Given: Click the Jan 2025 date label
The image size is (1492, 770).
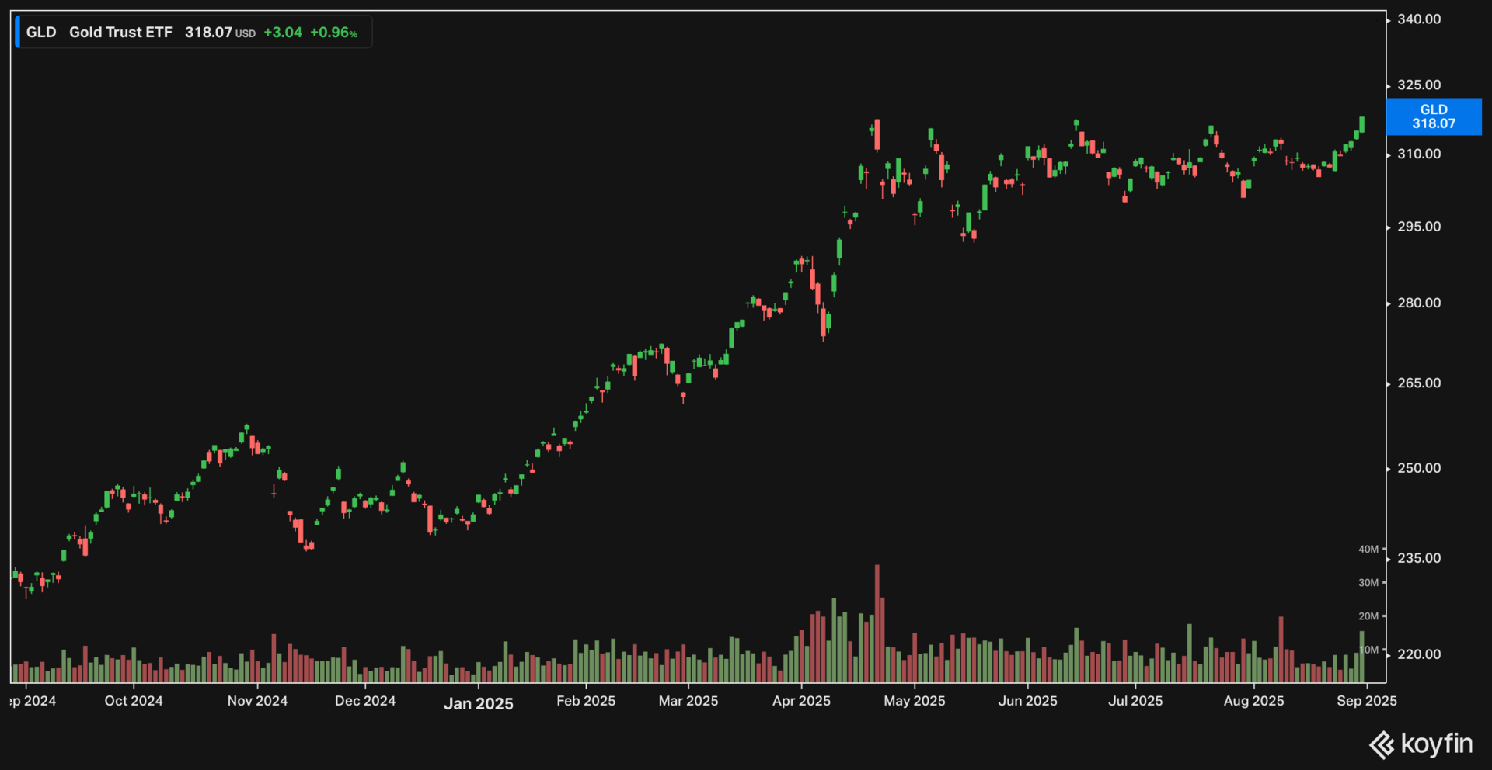Looking at the screenshot, I should [479, 704].
